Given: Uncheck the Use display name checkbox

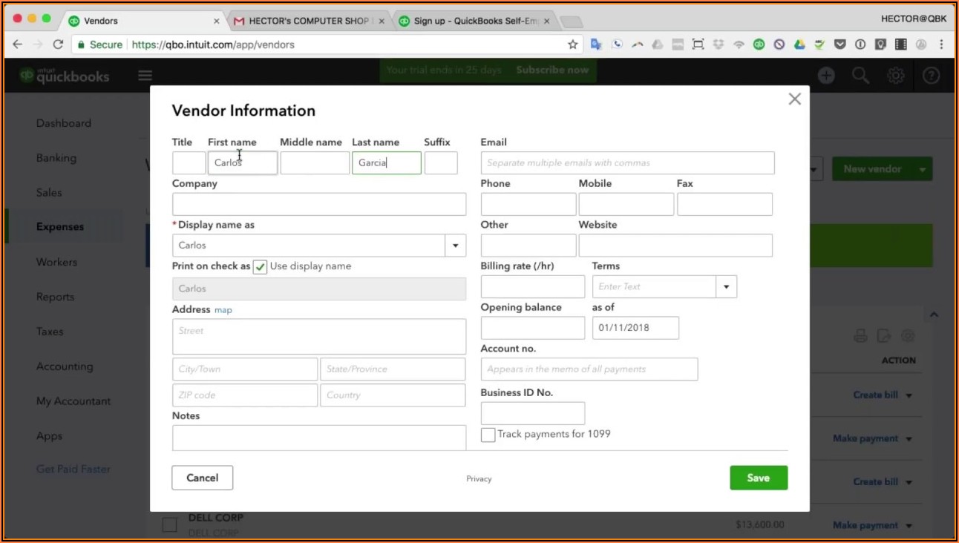Looking at the screenshot, I should 259,266.
